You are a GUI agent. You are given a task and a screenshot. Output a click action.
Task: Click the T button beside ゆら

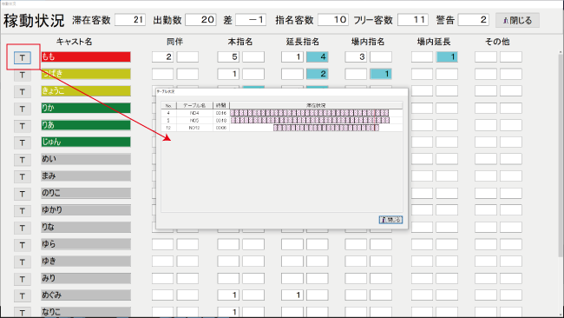point(23,245)
